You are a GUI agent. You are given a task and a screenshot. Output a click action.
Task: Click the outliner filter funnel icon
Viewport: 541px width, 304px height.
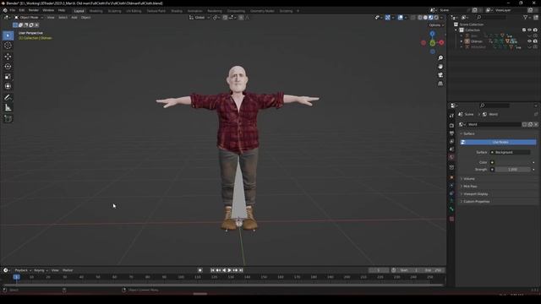[526, 17]
